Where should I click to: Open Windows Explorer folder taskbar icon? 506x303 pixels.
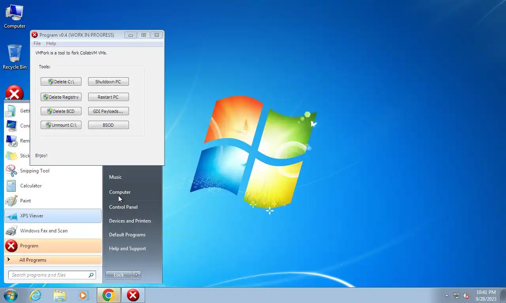point(60,295)
